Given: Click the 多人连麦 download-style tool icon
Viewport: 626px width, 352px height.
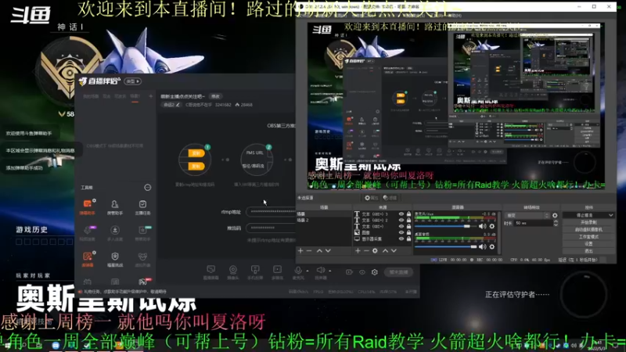Looking at the screenshot, I should (x=115, y=233).
